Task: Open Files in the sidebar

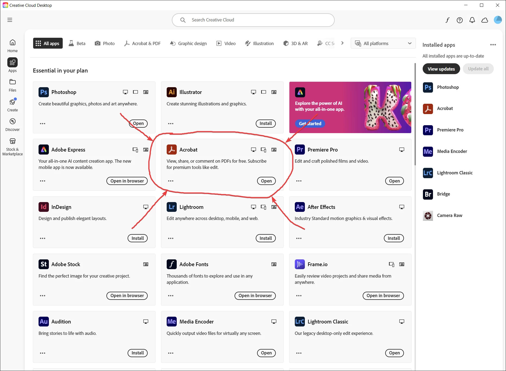Action: click(x=12, y=85)
